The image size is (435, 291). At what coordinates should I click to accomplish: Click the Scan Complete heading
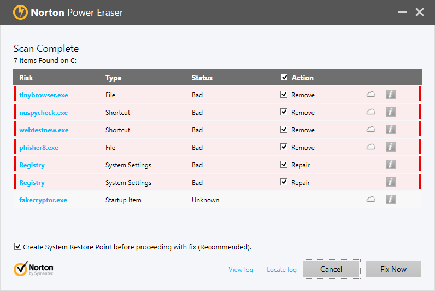(x=46, y=49)
